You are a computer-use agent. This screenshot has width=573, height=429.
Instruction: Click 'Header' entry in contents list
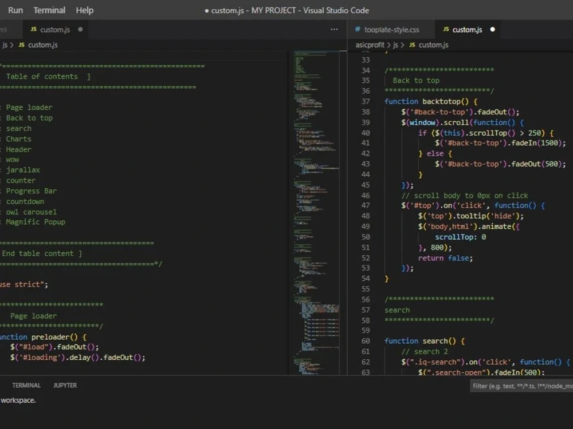pyautogui.click(x=18, y=149)
